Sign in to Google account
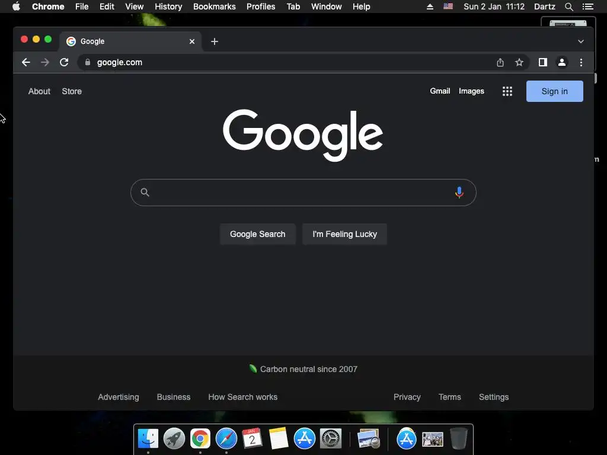 (x=554, y=91)
